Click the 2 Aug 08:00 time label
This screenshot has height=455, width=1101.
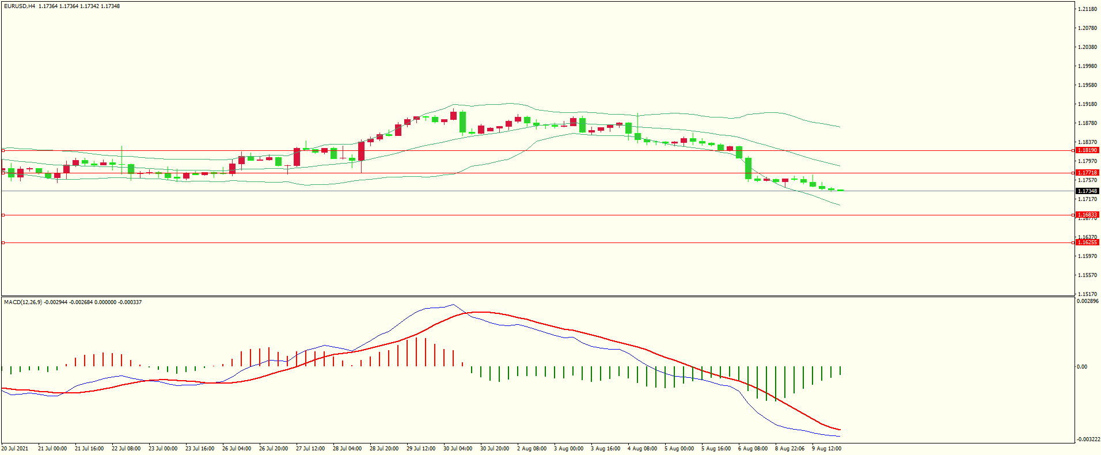coord(531,449)
